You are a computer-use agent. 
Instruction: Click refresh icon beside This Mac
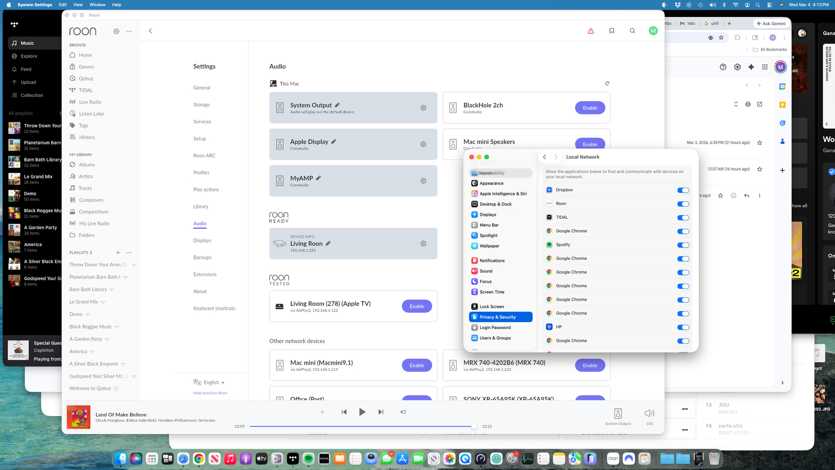click(607, 84)
